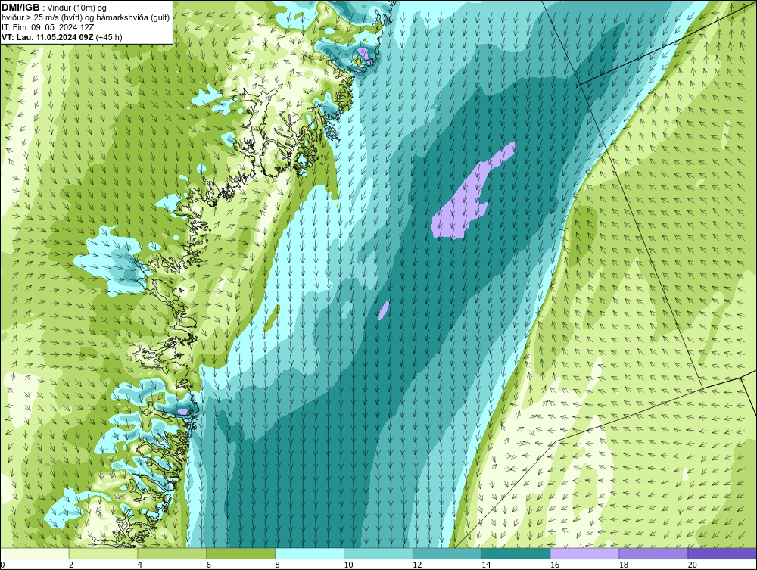Click the 'hviður > 25 m/s' description line
Screen dimensions: 757x570
pyautogui.click(x=86, y=17)
